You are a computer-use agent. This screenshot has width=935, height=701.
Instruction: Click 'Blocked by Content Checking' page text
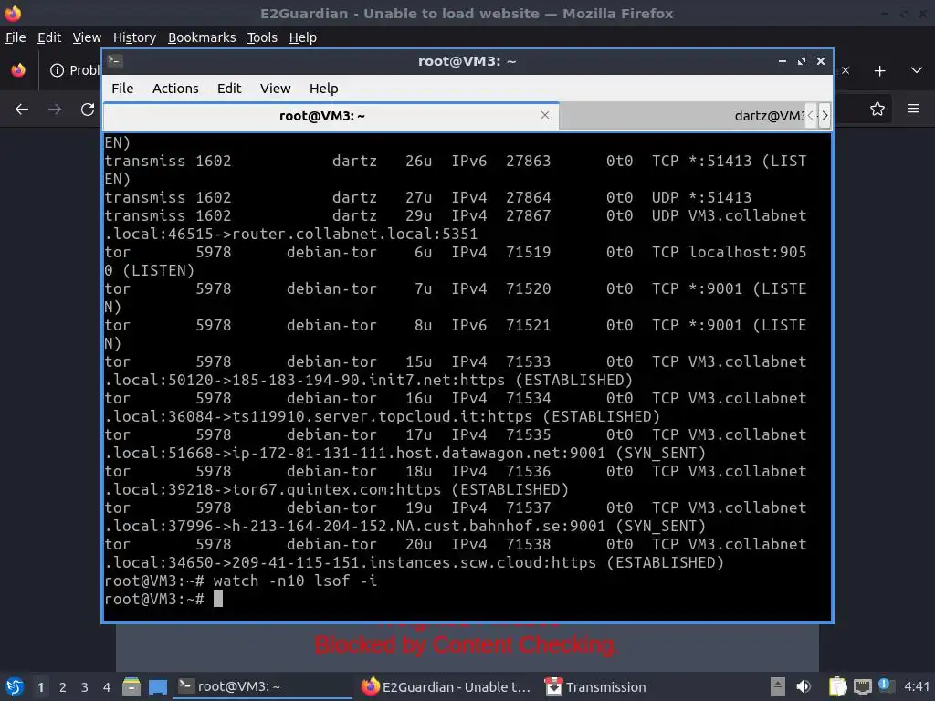coord(467,645)
